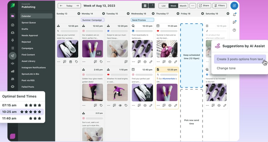Open the Filters panel

coord(220,6)
